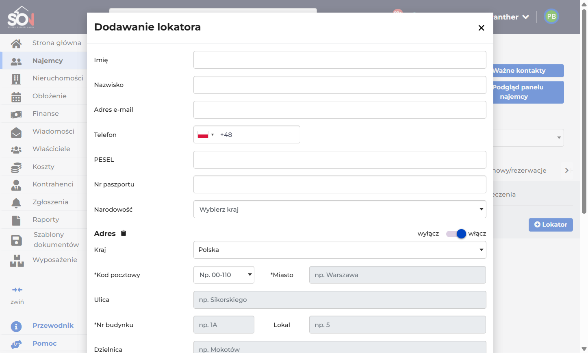
Task: Click the Ważne kontakty button
Action: [x=528, y=71]
